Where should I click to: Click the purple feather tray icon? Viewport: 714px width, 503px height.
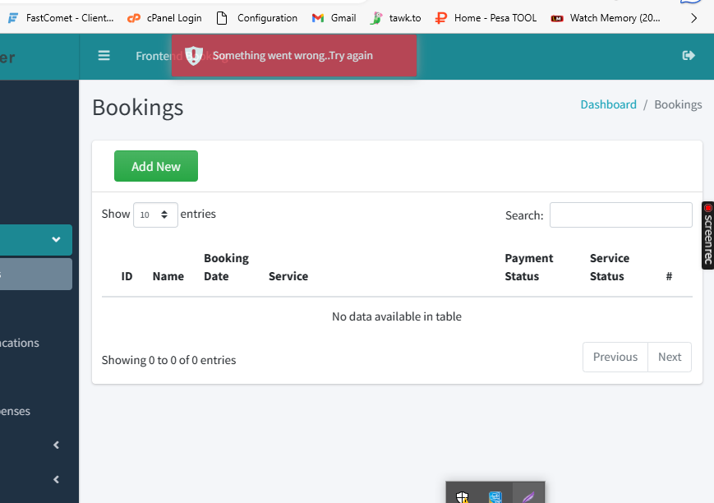click(x=528, y=496)
